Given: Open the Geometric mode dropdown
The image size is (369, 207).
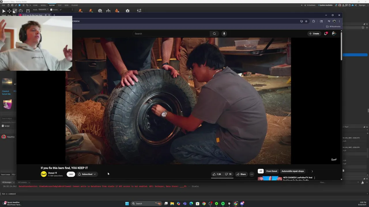Looking at the screenshot, I should point(43,9).
